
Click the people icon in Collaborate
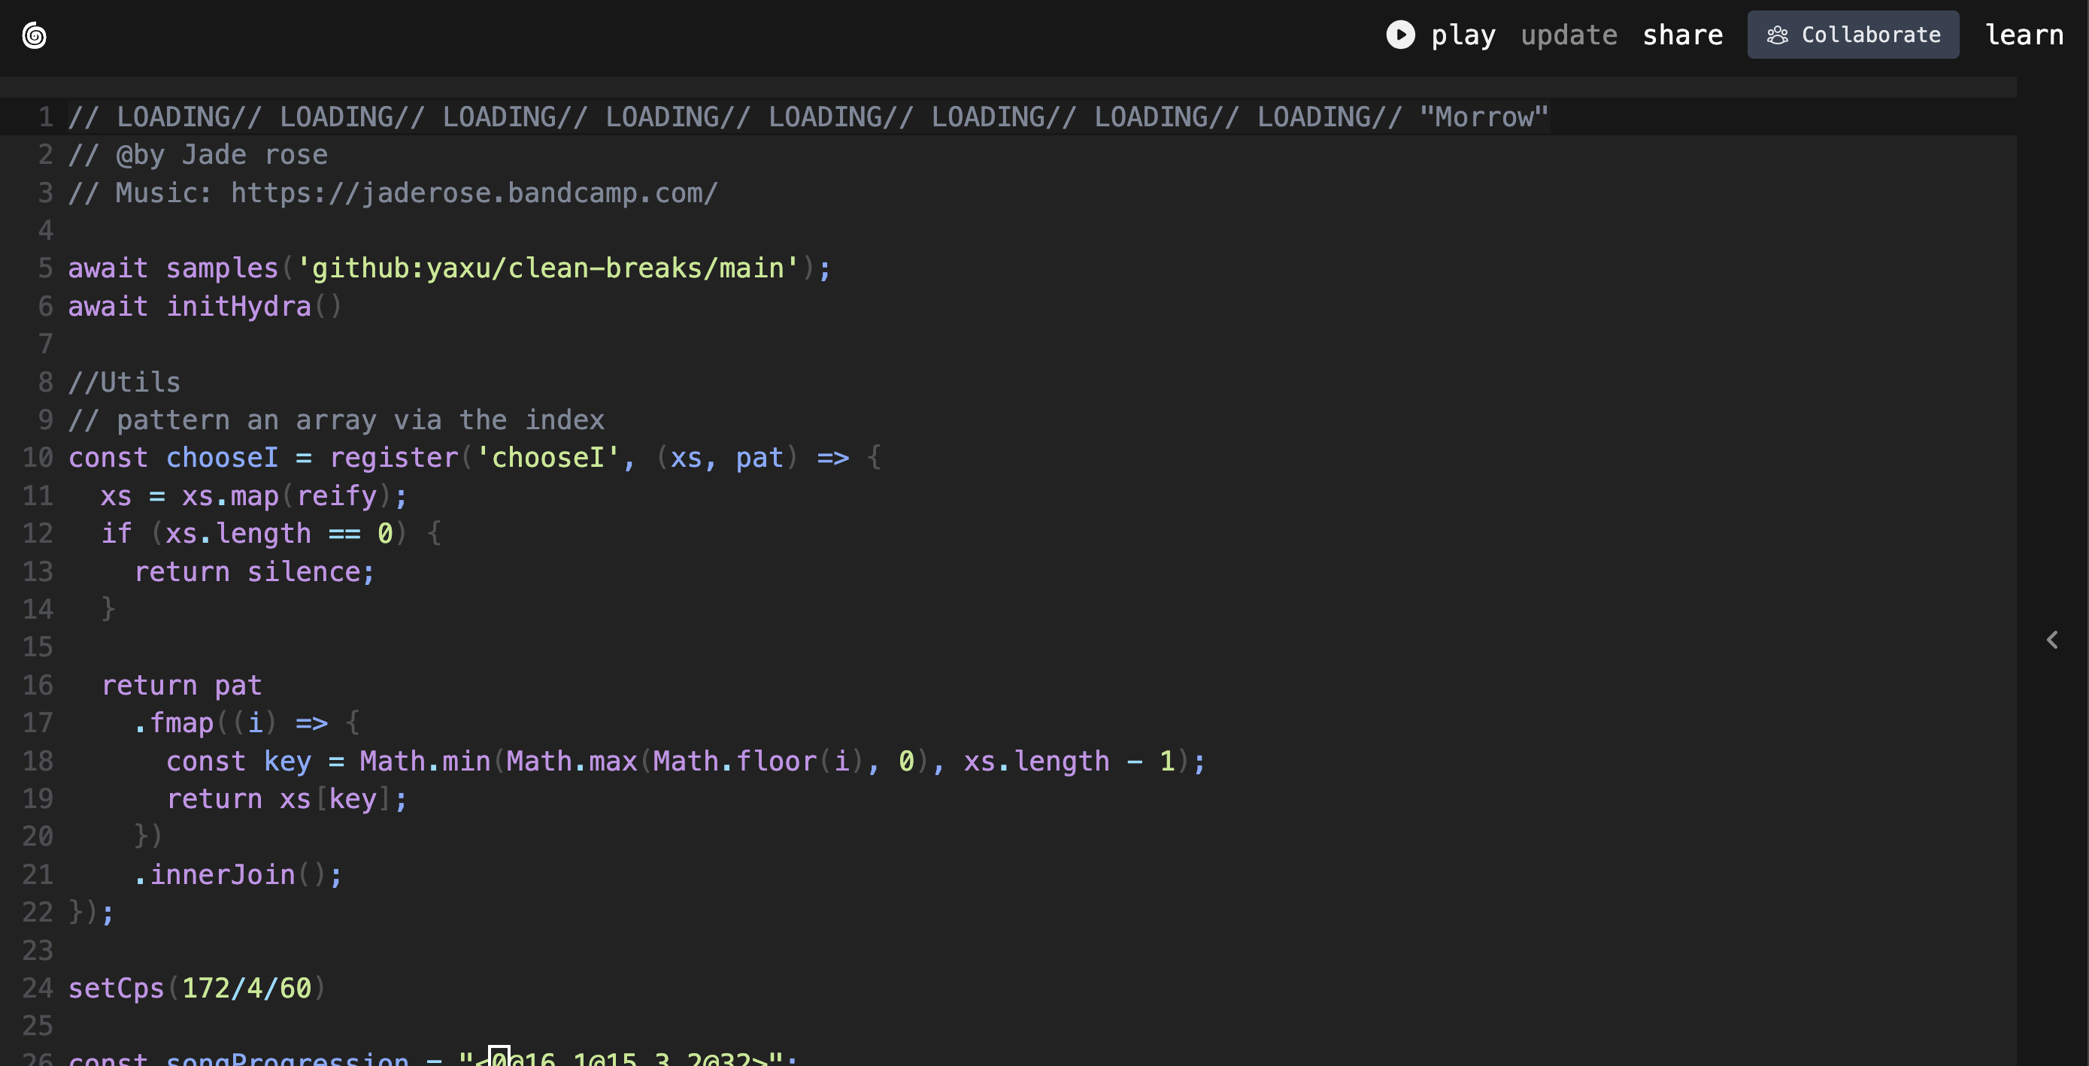point(1777,35)
